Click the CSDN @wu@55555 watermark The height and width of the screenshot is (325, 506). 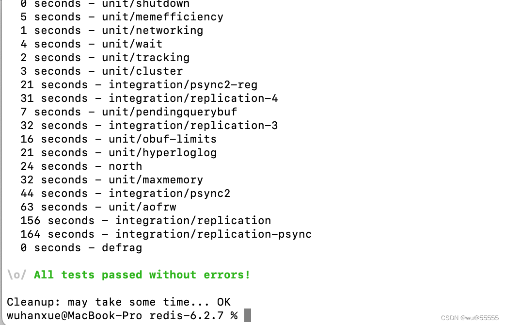(470, 318)
